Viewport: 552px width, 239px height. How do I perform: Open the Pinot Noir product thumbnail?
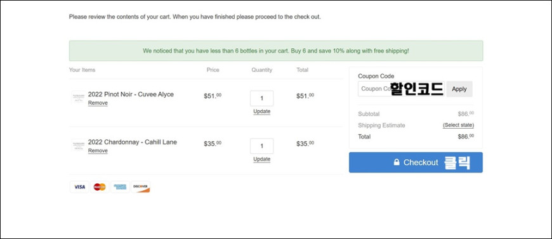pos(78,98)
